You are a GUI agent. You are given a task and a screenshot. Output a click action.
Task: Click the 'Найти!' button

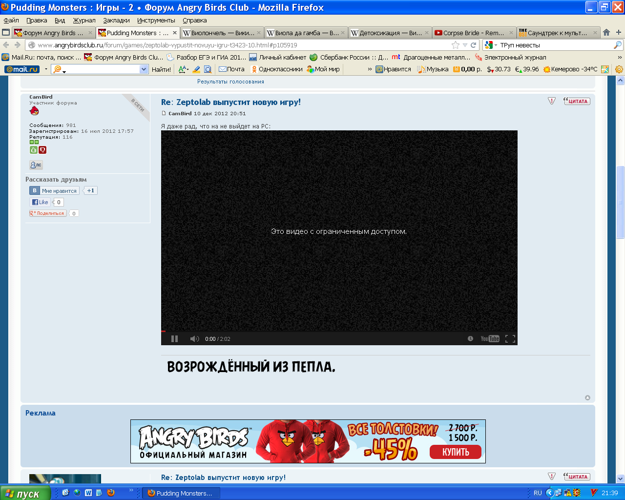tap(161, 69)
